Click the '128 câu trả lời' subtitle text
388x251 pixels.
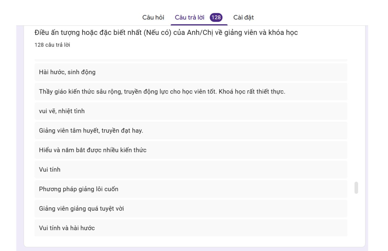click(x=52, y=45)
